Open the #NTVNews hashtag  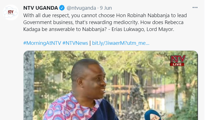pos(75,43)
